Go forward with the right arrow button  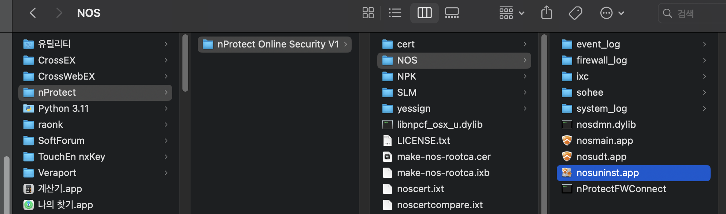(x=59, y=13)
